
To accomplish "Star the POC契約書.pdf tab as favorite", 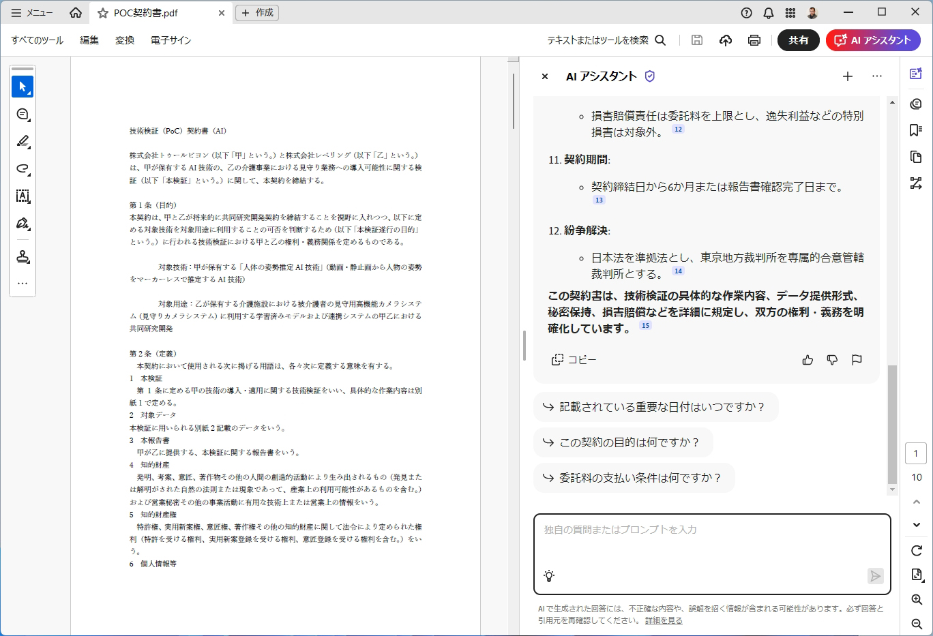I will point(103,13).
